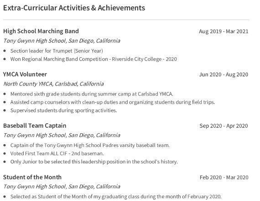Select Supervised students during sporting activities line
The height and width of the screenshot is (201, 260).
click(64, 111)
